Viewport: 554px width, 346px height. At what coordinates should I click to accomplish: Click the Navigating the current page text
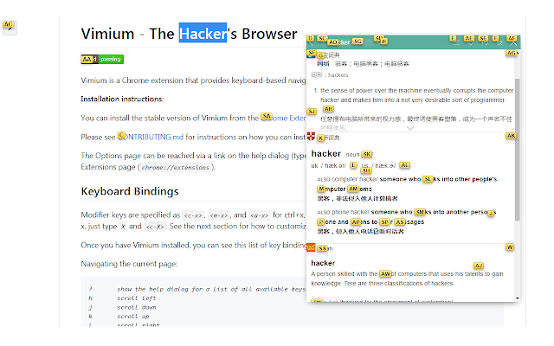pyautogui.click(x=129, y=264)
